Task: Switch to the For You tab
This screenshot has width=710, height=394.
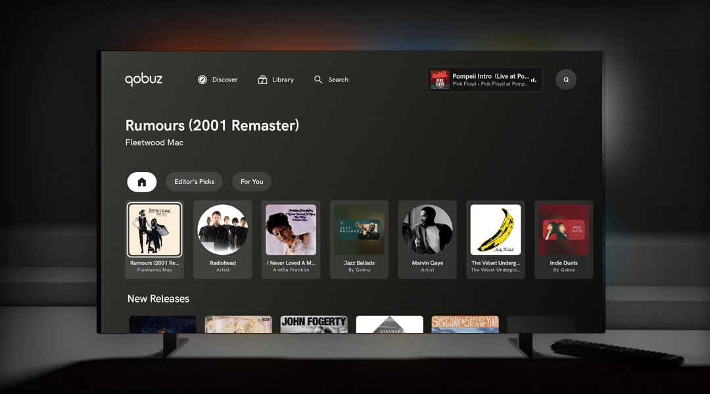Action: pos(252,182)
